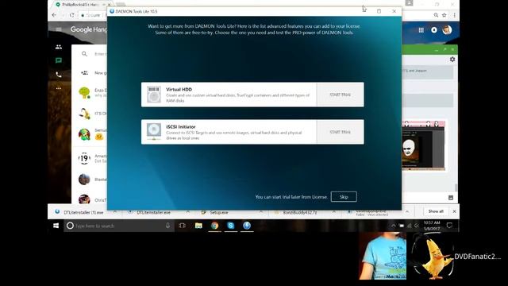Viewport: 508px width, 286px height.
Task: Click the iSCSI Initiator drive icon
Action: (x=153, y=132)
